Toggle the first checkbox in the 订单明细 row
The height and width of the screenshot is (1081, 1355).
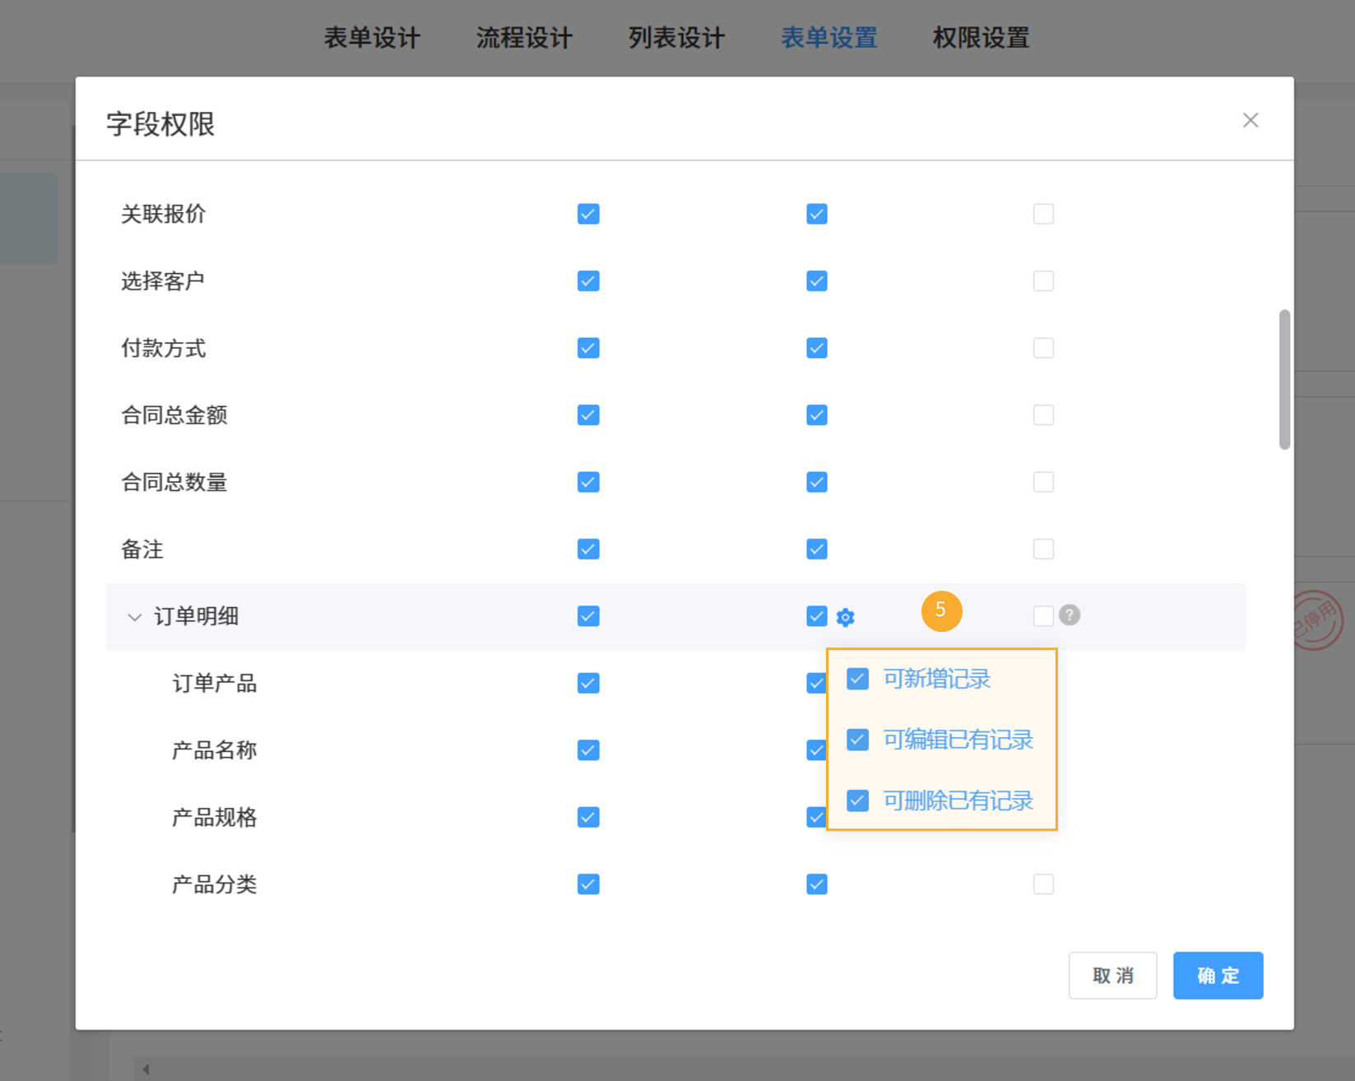tap(588, 616)
